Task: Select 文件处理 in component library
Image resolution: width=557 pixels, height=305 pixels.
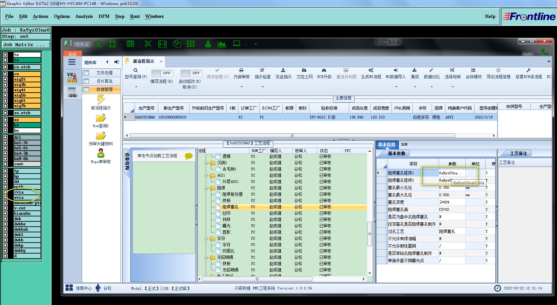Action: coord(101,73)
